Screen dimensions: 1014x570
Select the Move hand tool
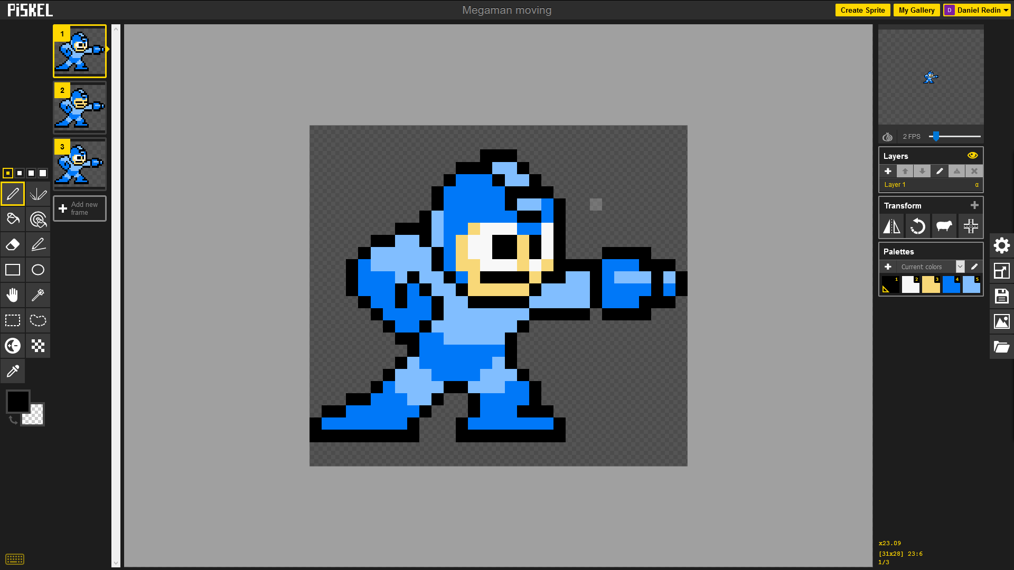point(13,295)
